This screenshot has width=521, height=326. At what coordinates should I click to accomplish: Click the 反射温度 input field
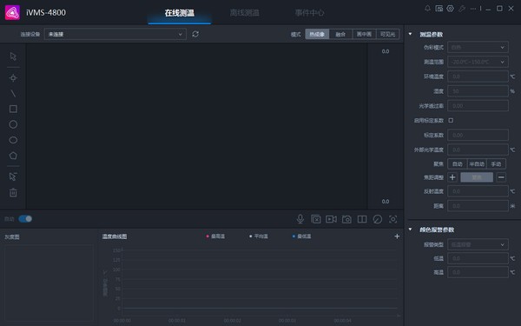point(478,191)
